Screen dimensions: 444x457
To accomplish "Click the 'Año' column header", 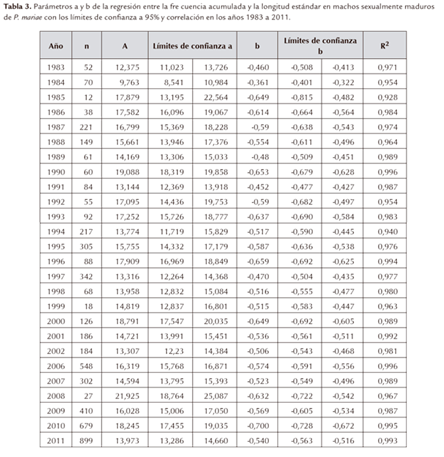I will pyautogui.click(x=56, y=46).
